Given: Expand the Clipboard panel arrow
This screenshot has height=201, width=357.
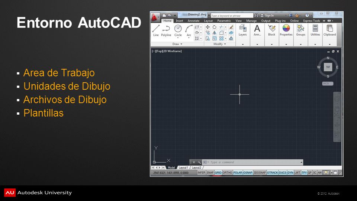Looking at the screenshot, I should coord(330,44).
